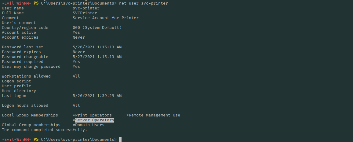The height and width of the screenshot is (142, 353).
Task: Click the 'User may change password' label
Action: pos(31,67)
